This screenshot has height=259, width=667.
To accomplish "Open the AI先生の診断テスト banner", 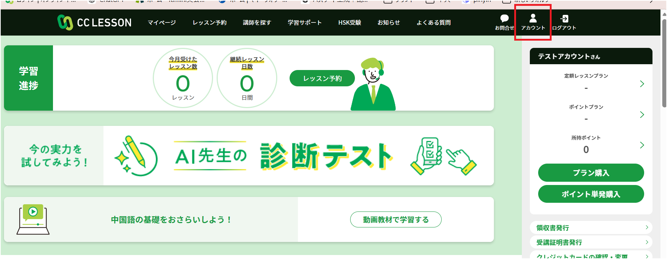I will click(249, 156).
